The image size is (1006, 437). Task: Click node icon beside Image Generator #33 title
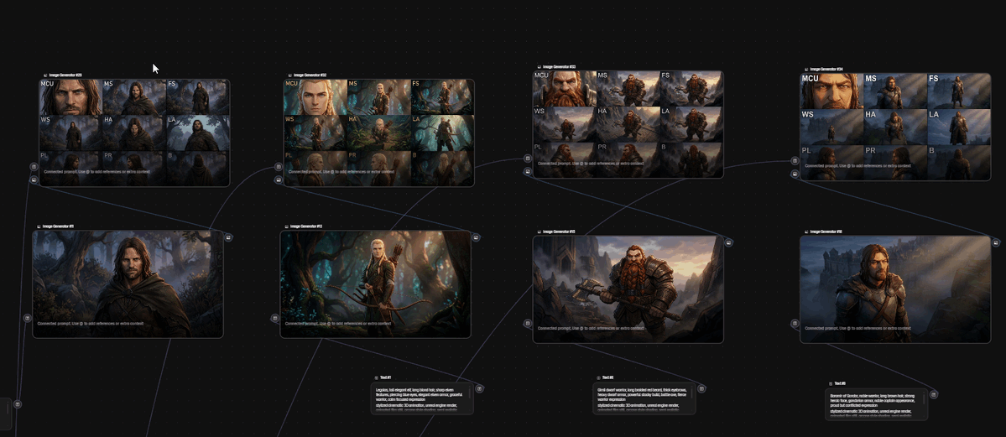(539, 67)
